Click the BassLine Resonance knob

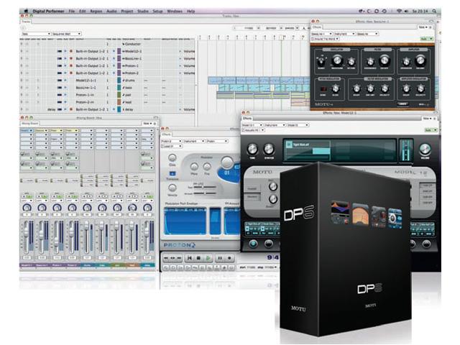370,62
